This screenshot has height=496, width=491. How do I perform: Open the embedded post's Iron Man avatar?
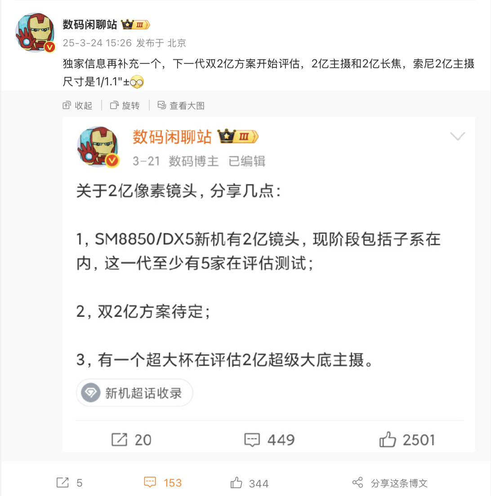click(x=98, y=146)
